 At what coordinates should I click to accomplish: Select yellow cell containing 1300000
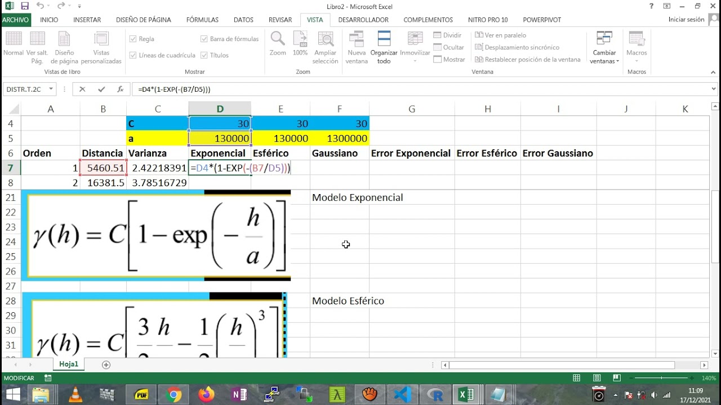[x=339, y=138]
